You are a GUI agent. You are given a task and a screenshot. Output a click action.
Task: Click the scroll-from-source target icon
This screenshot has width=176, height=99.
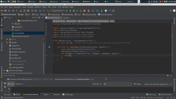click(x=33, y=18)
